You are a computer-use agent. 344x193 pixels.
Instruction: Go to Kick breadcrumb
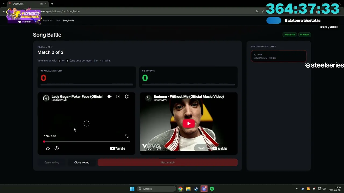(x=58, y=20)
